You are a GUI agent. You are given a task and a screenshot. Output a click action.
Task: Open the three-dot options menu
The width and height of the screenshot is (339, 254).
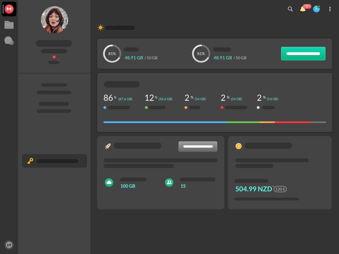coord(330,9)
